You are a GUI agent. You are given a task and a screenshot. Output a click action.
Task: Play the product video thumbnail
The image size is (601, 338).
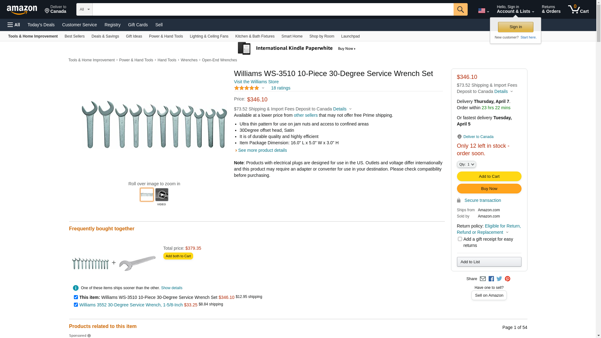coord(162,195)
